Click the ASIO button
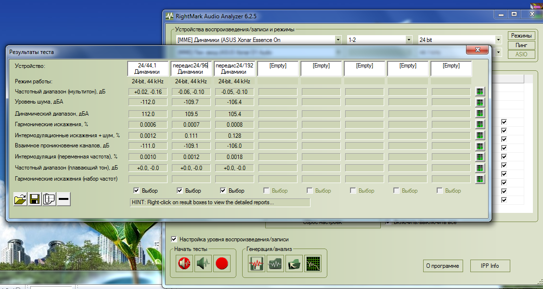The image size is (543, 289). tap(521, 54)
